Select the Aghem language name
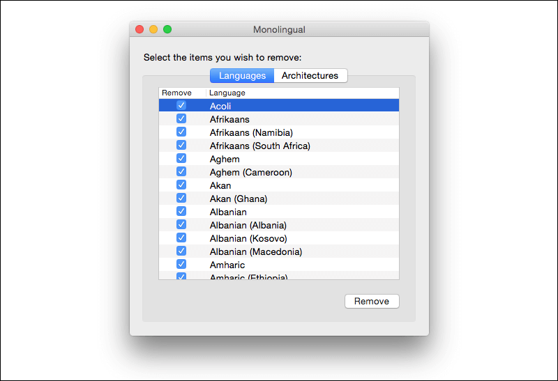 [225, 160]
